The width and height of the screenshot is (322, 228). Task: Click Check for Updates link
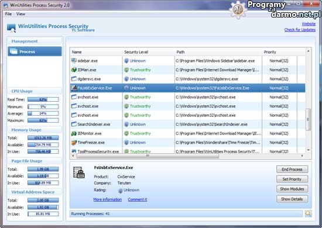(x=300, y=30)
